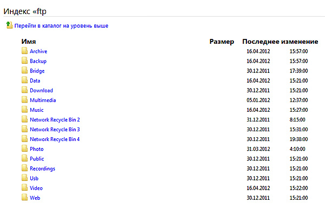Image resolution: width=325 pixels, height=209 pixels.
Task: Click the folder icon beside Photo
Action: tap(25, 149)
